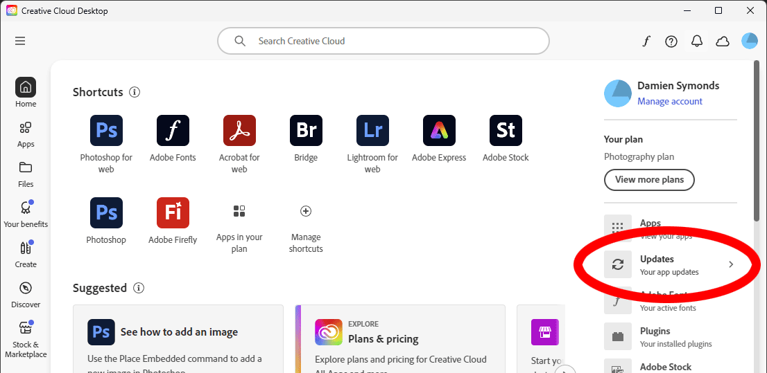The width and height of the screenshot is (767, 373).
Task: Click the Search Creative Cloud field
Action: pos(383,41)
